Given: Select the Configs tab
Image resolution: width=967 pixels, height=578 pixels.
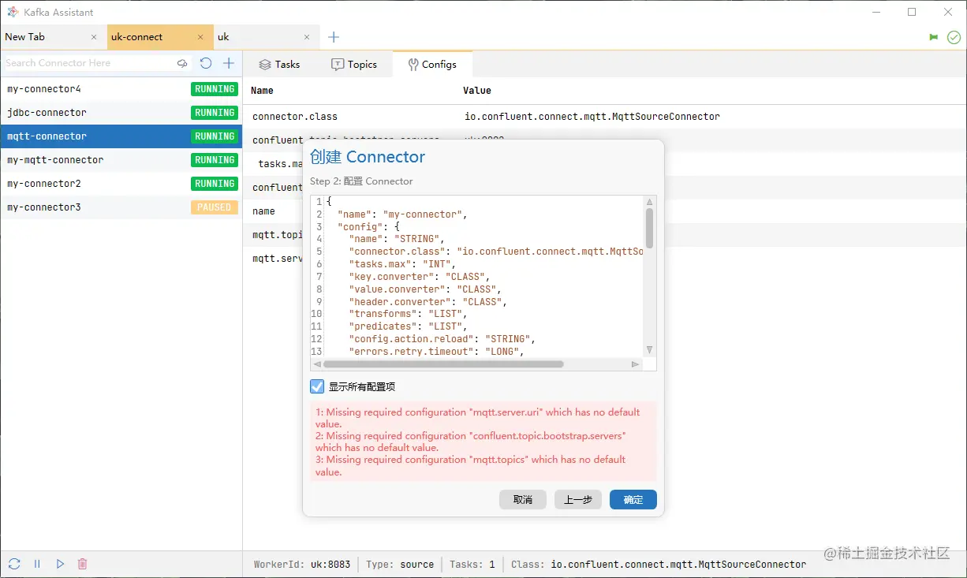Looking at the screenshot, I should point(432,65).
